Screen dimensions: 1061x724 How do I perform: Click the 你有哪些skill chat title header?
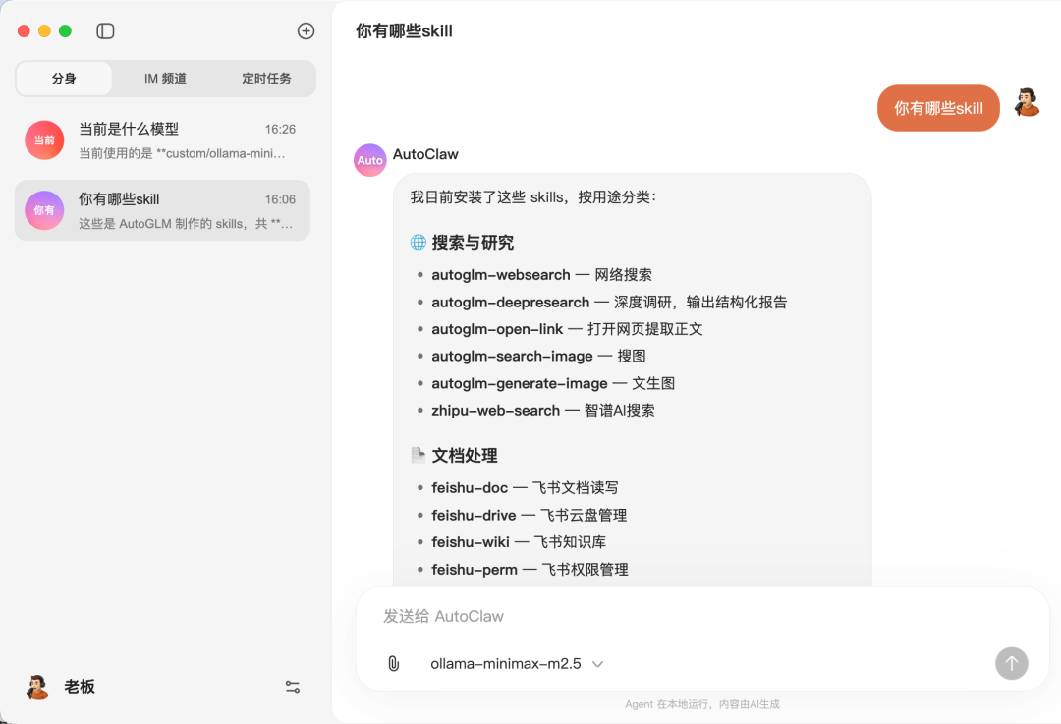404,31
